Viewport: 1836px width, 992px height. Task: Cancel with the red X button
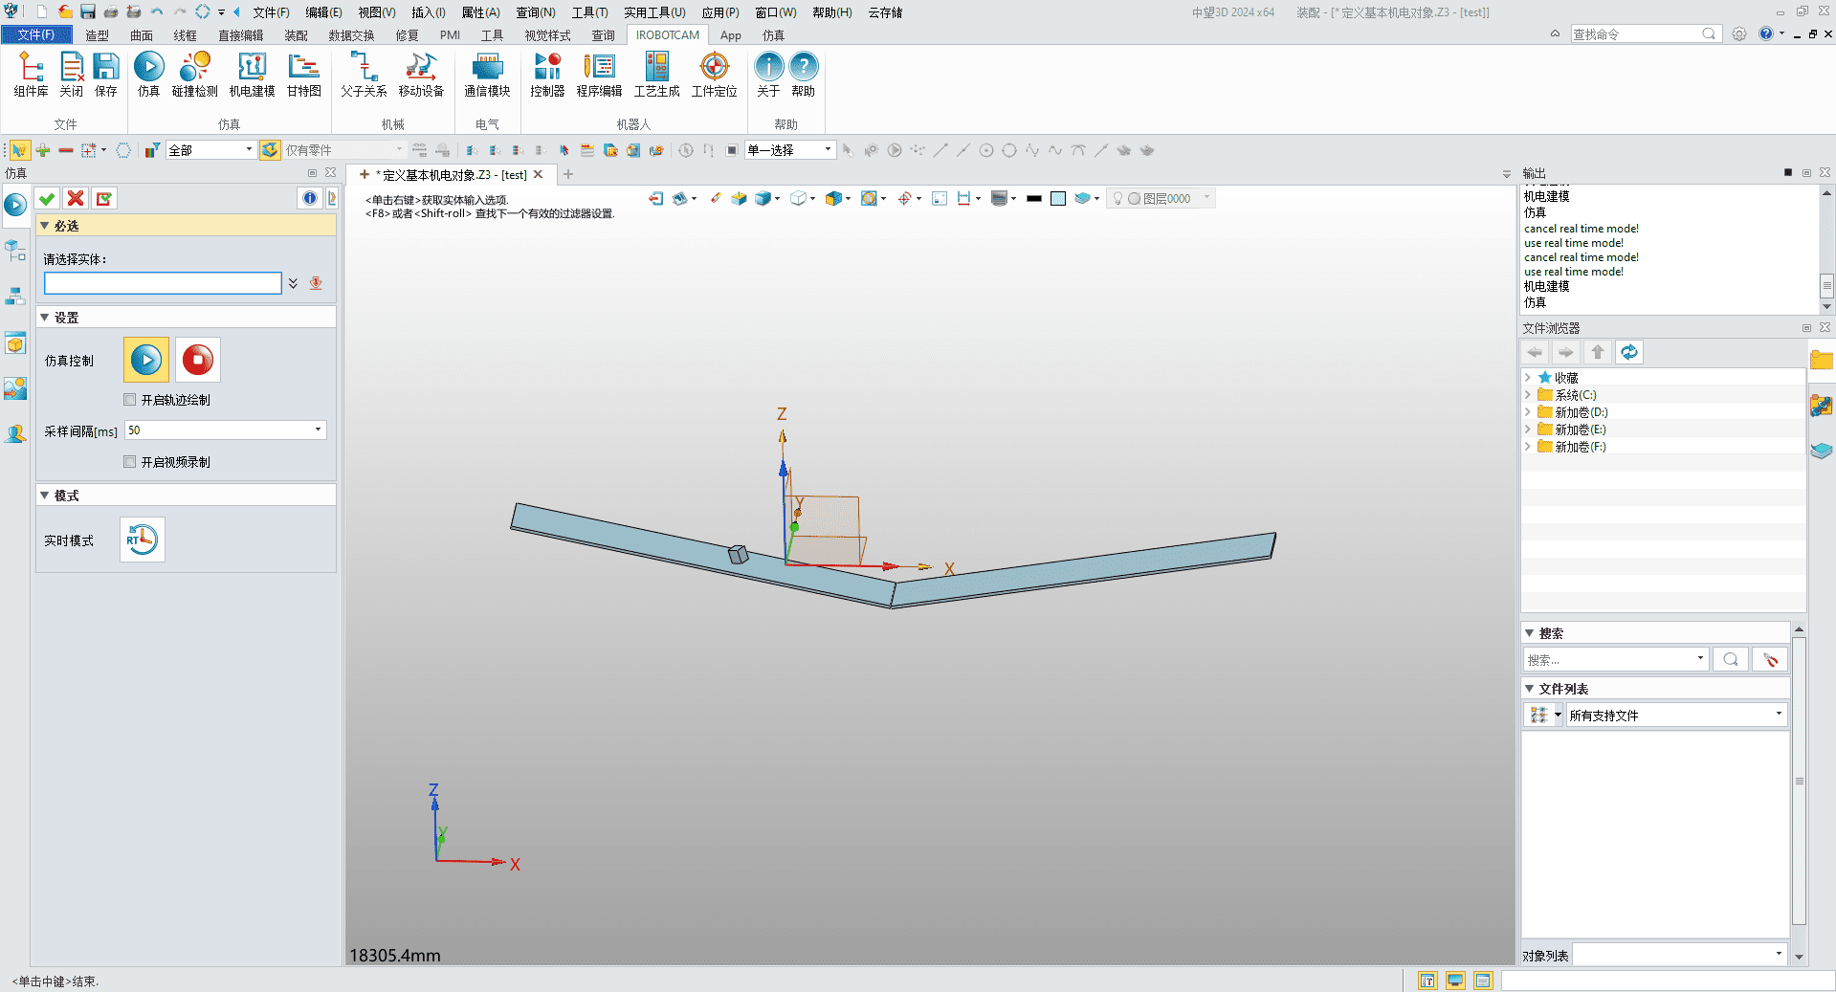coord(76,198)
